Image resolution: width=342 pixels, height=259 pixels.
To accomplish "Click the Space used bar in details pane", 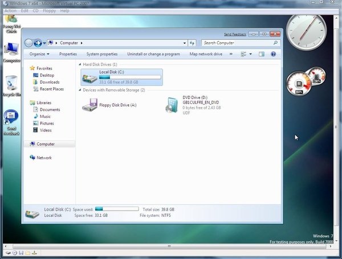I will pyautogui.click(x=117, y=209).
